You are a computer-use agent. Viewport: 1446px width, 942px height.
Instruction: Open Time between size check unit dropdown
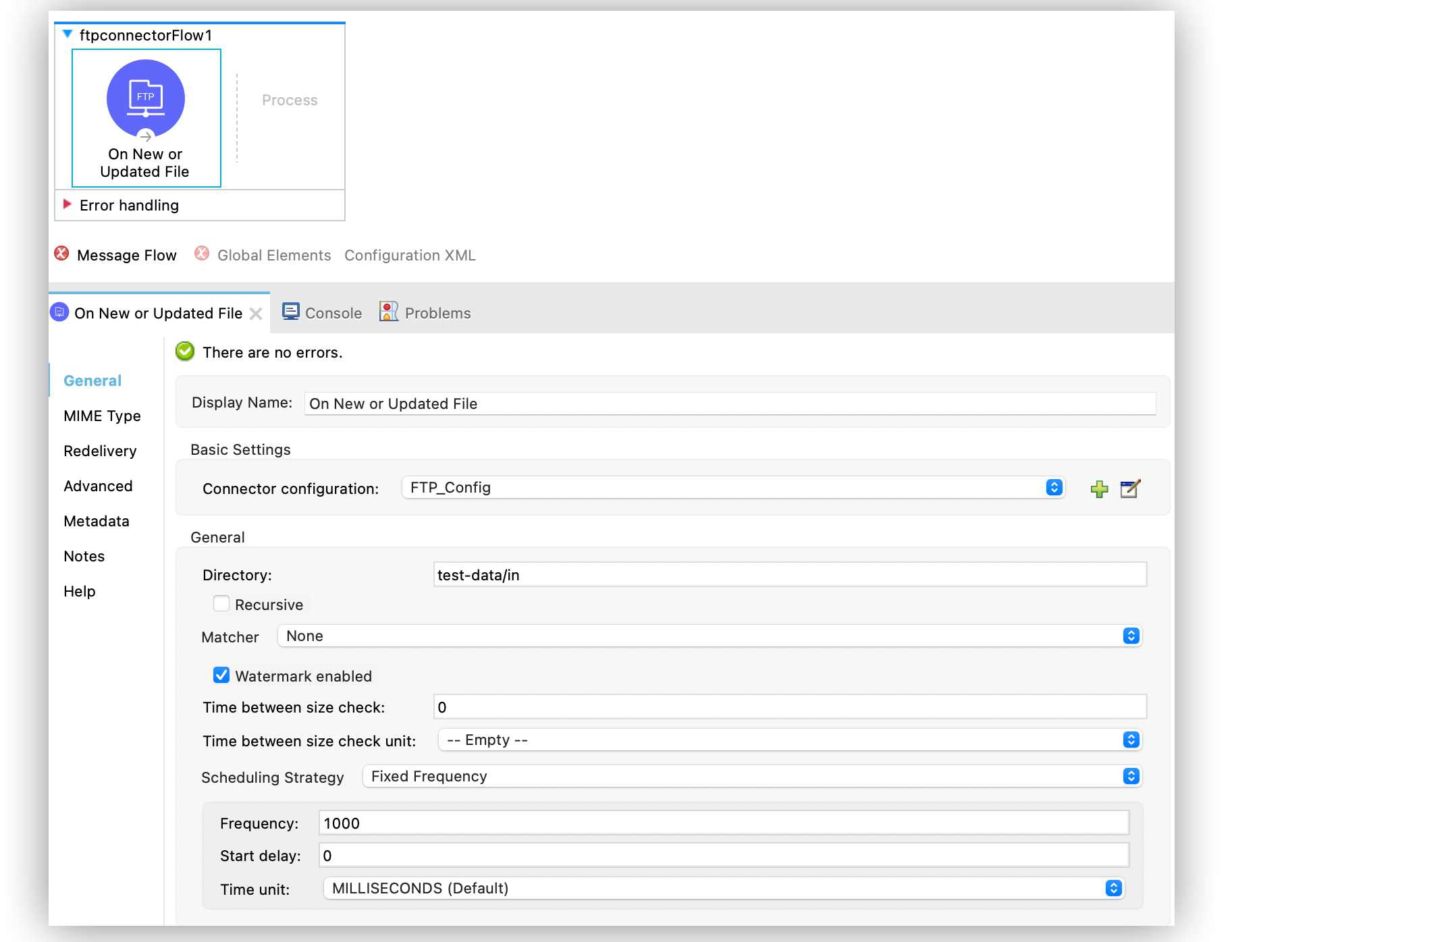tap(790, 740)
